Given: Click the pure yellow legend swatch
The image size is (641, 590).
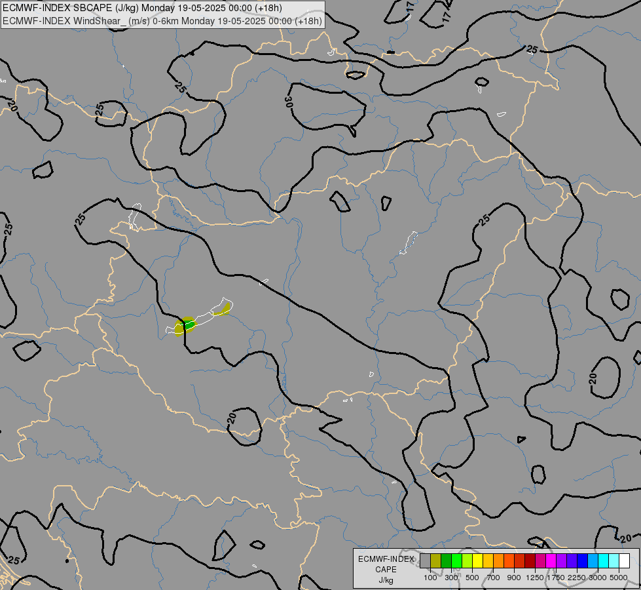Looking at the screenshot, I should (477, 560).
